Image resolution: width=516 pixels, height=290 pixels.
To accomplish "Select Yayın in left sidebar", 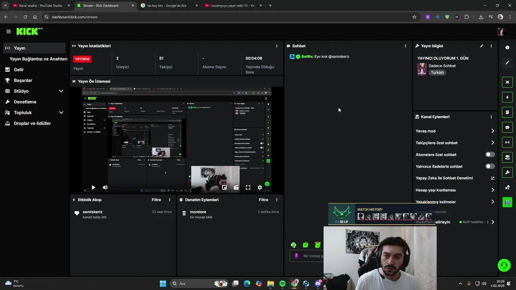I will pyautogui.click(x=34, y=48).
